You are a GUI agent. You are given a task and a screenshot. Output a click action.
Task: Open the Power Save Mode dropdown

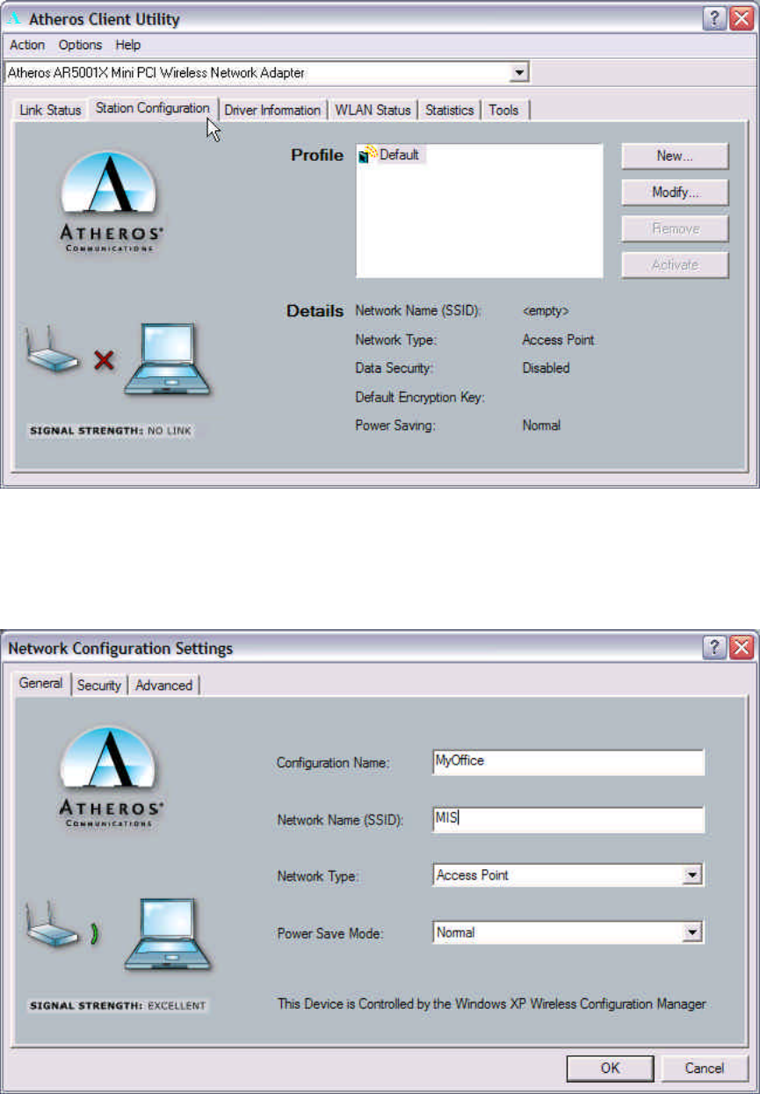coord(693,932)
